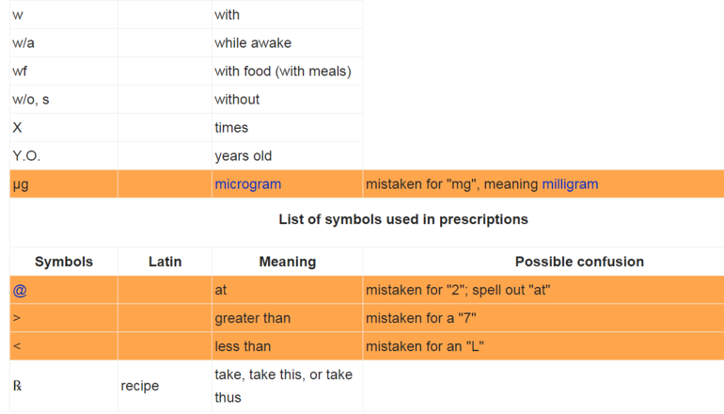Click the 'greater than' meaning cell
The image size is (724, 414).
click(x=252, y=318)
